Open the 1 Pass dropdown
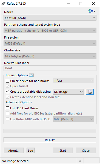100x164 pixels. click(x=73, y=81)
